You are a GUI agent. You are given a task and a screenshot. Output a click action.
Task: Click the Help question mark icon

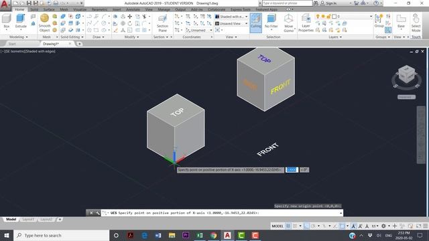376,3
